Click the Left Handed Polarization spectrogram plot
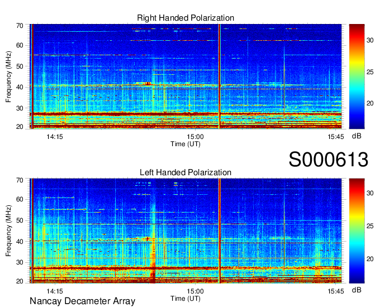The width and height of the screenshot is (380, 308). tap(186, 231)
